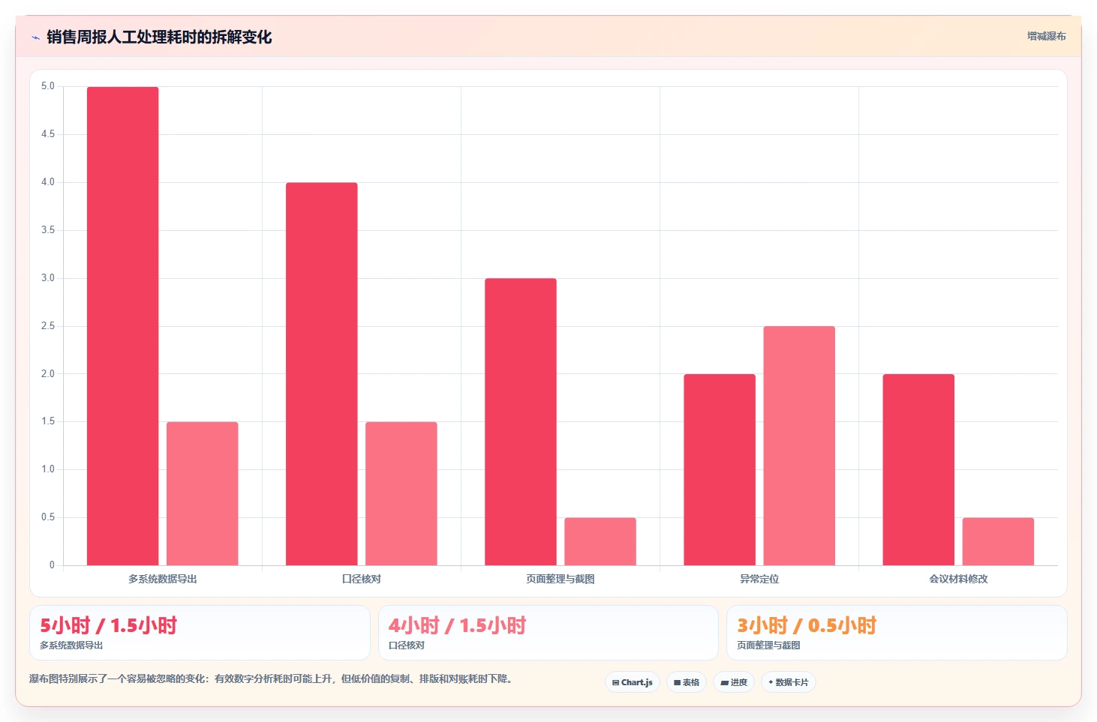Click the short pink bar for 页面整理与截图
Viewport: 1097px width, 722px height.
600,541
